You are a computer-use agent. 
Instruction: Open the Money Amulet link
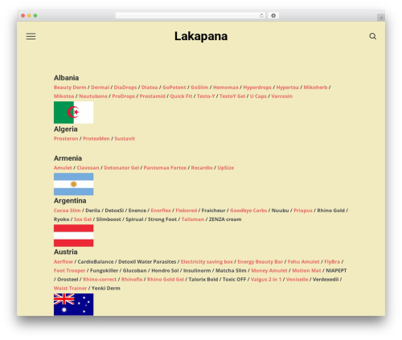pos(269,270)
